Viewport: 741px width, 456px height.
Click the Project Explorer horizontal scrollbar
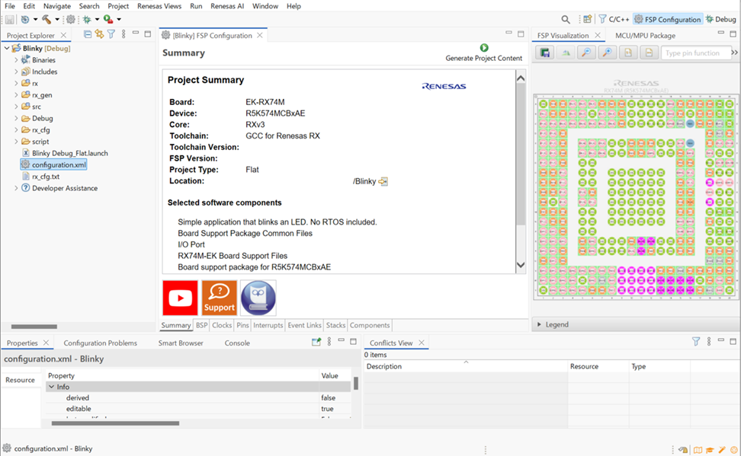point(34,326)
